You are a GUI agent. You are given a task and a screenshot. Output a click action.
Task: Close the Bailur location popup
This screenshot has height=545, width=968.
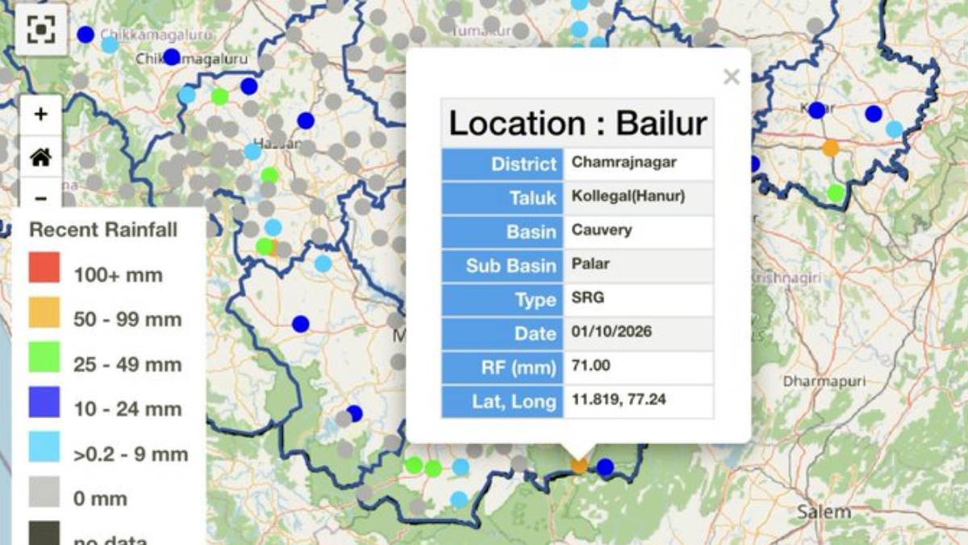(731, 77)
